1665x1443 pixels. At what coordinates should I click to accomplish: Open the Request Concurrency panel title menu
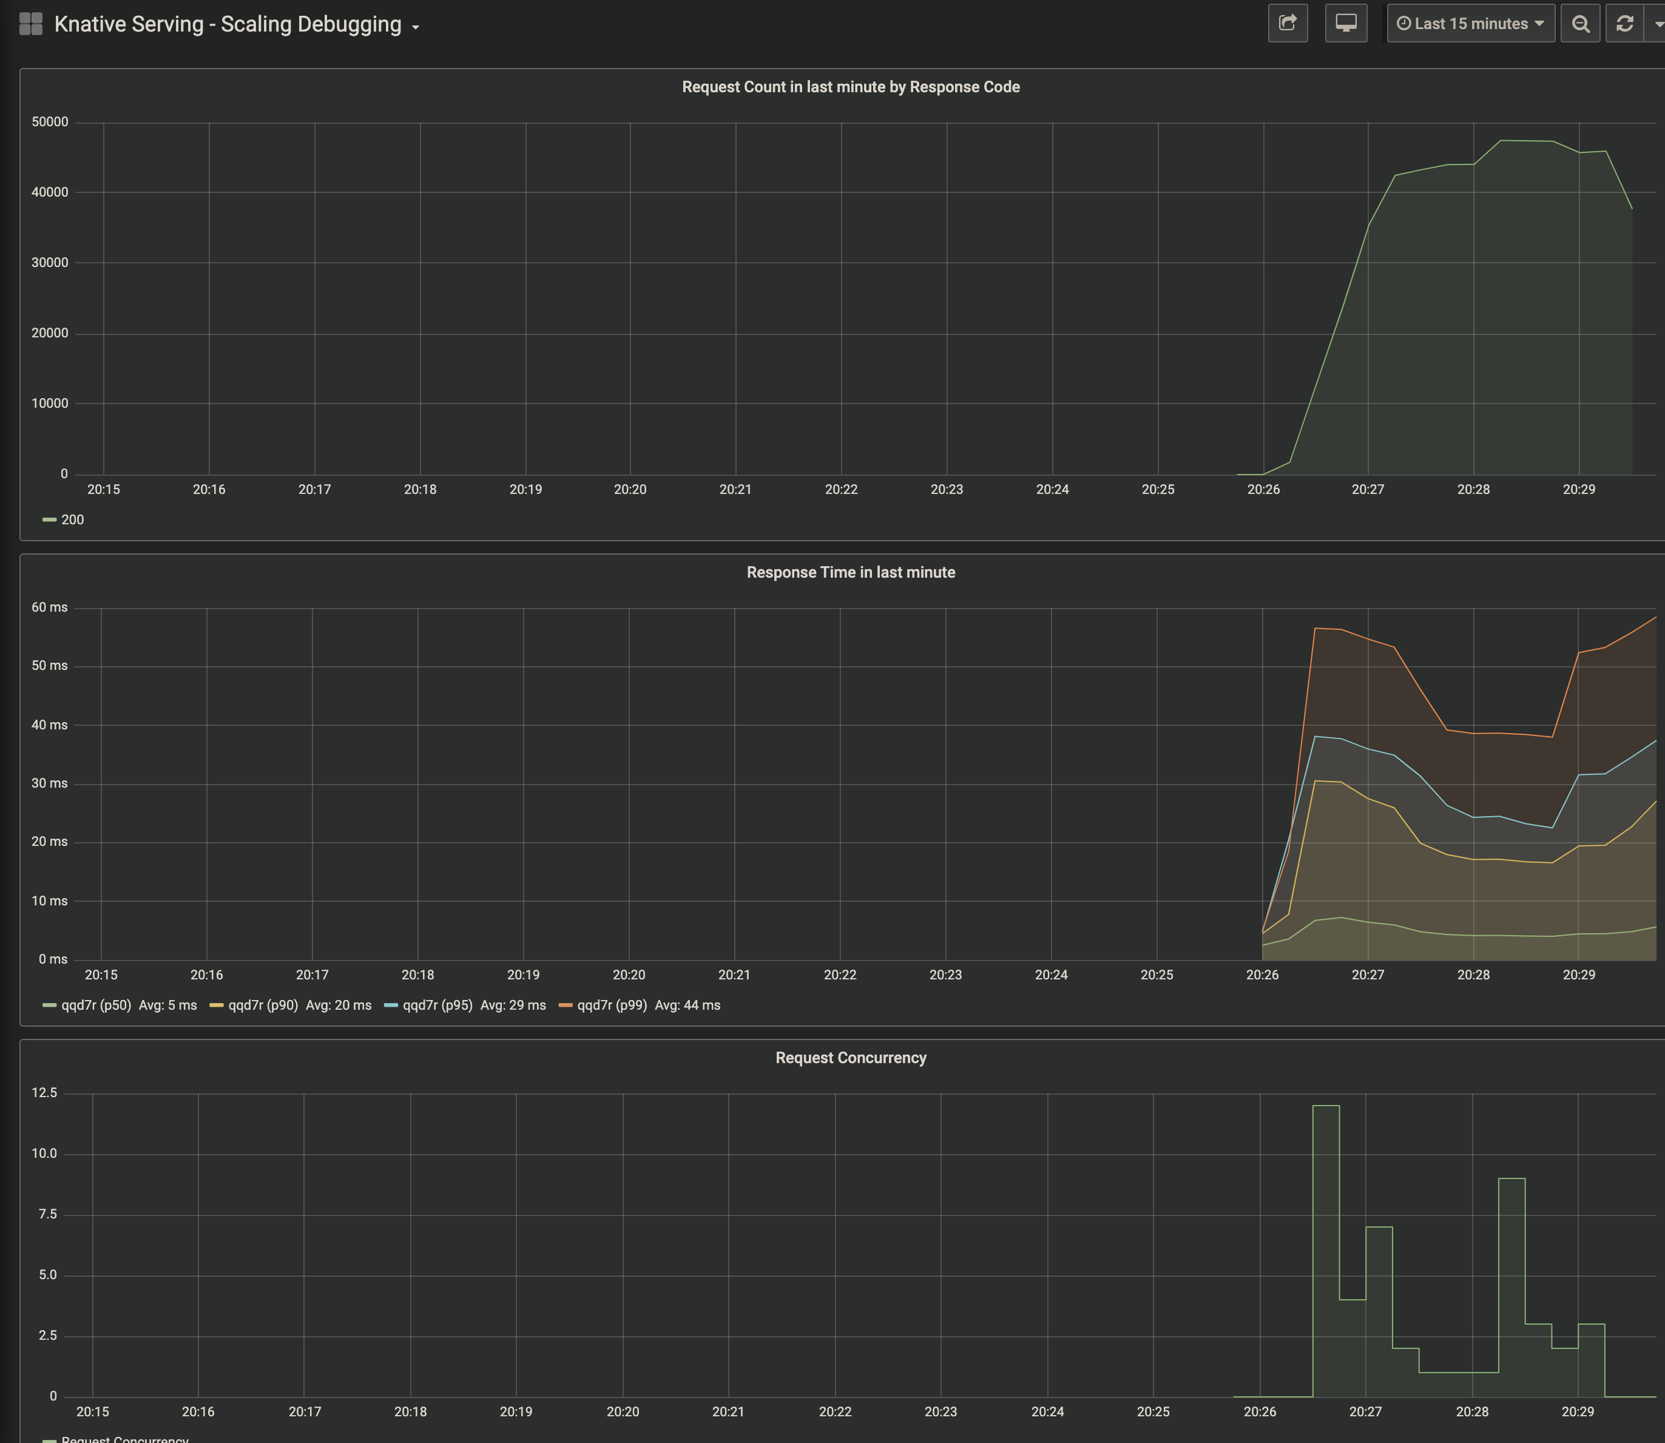tap(850, 1058)
